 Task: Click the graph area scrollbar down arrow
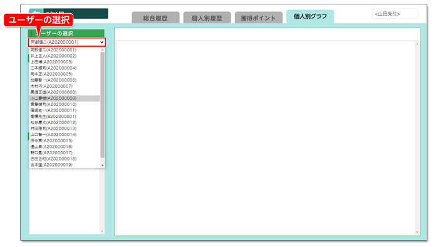click(x=417, y=232)
